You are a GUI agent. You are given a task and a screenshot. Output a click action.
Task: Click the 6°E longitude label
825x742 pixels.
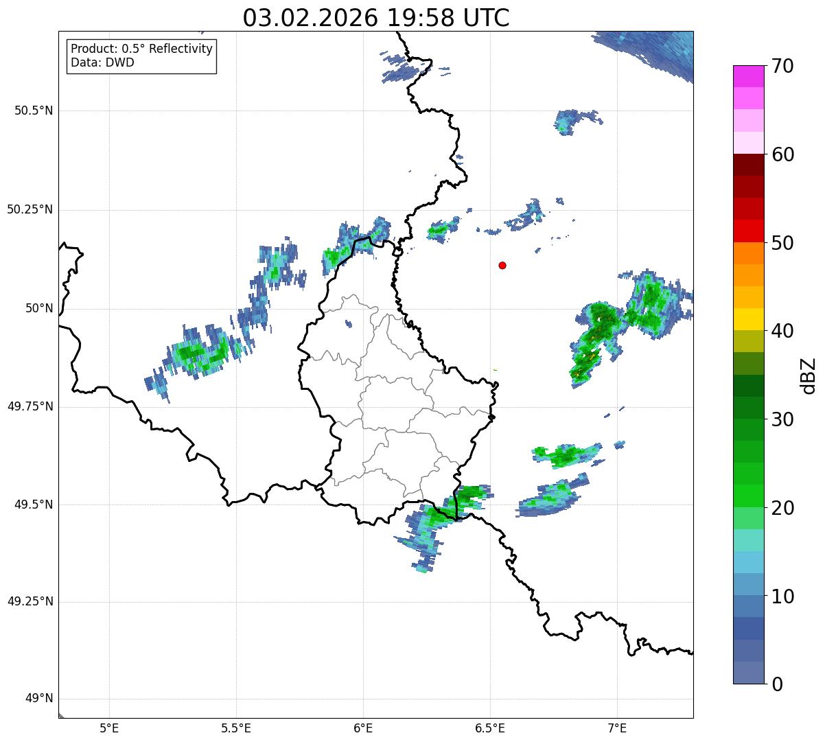[363, 728]
